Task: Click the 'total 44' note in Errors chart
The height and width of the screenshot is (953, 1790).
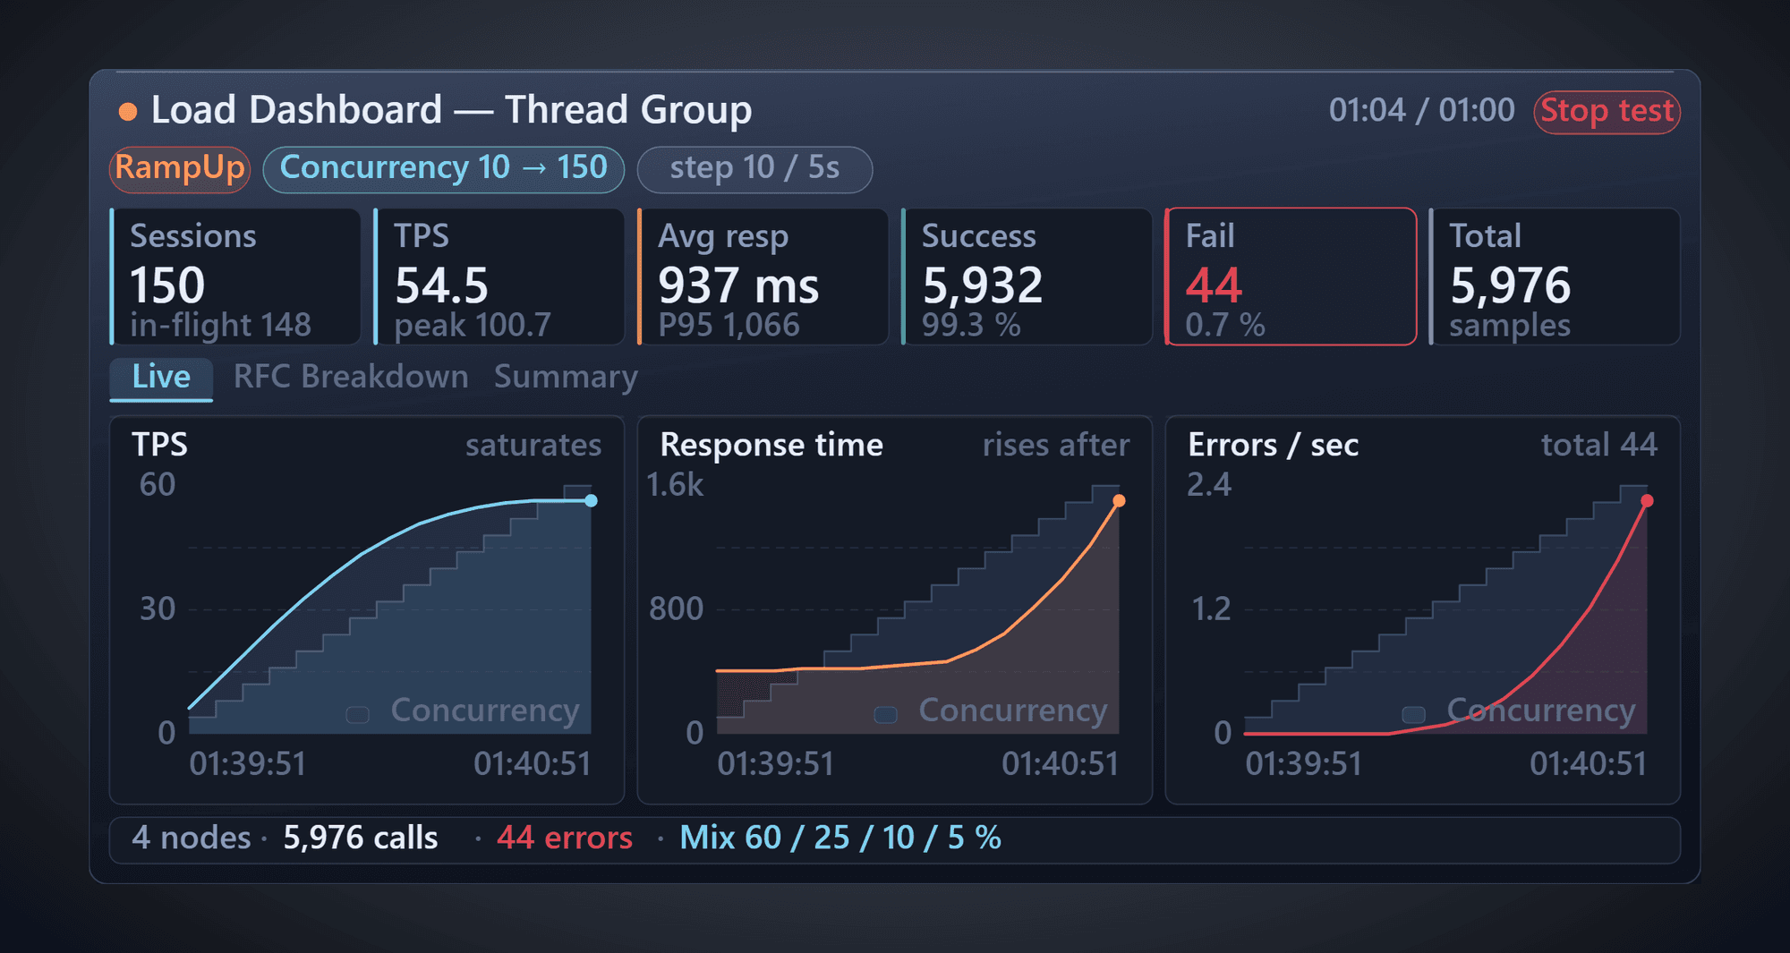Action: click(1599, 446)
